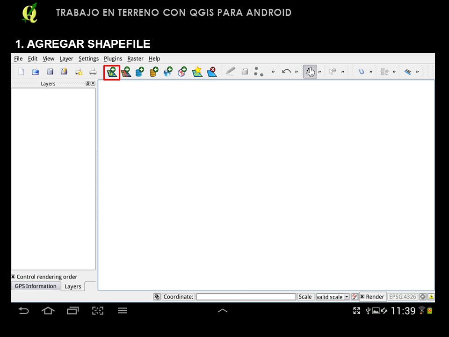This screenshot has width=449, height=337.
Task: Open the log messages warning icon
Action: point(431,297)
